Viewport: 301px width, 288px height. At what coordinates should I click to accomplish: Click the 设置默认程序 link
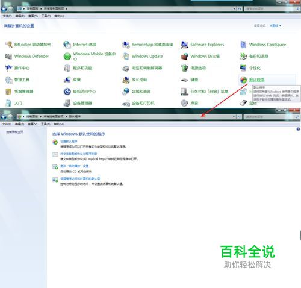click(69, 142)
